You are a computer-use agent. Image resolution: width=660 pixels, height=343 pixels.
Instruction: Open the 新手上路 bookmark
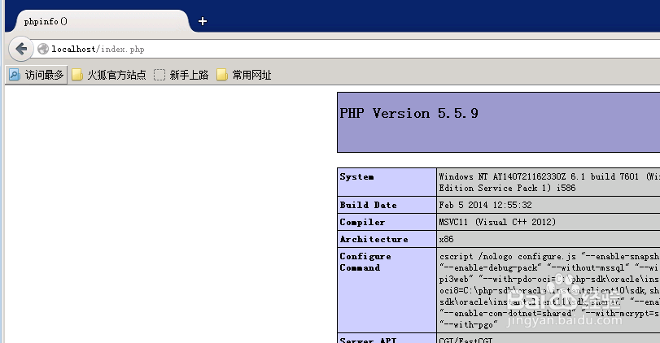[x=181, y=75]
